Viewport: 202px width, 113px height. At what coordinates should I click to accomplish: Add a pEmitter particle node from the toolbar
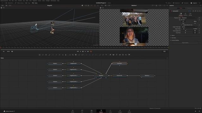(x=100, y=55)
